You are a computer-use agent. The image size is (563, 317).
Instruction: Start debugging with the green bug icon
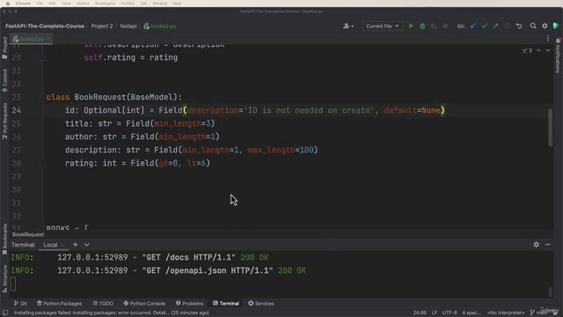pyautogui.click(x=422, y=26)
